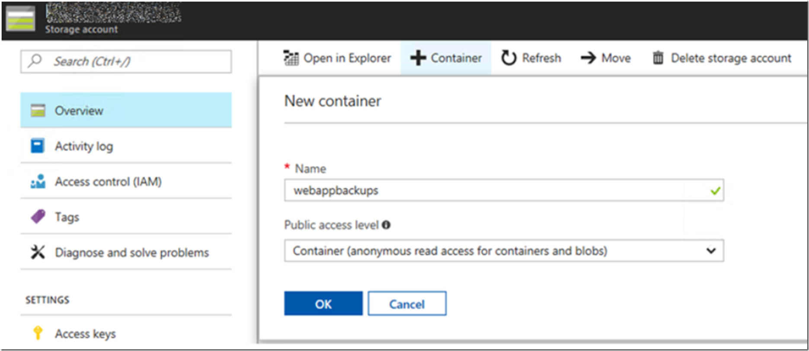Image resolution: width=809 pixels, height=351 pixels.
Task: Click the Access control people icon
Action: [x=38, y=181]
